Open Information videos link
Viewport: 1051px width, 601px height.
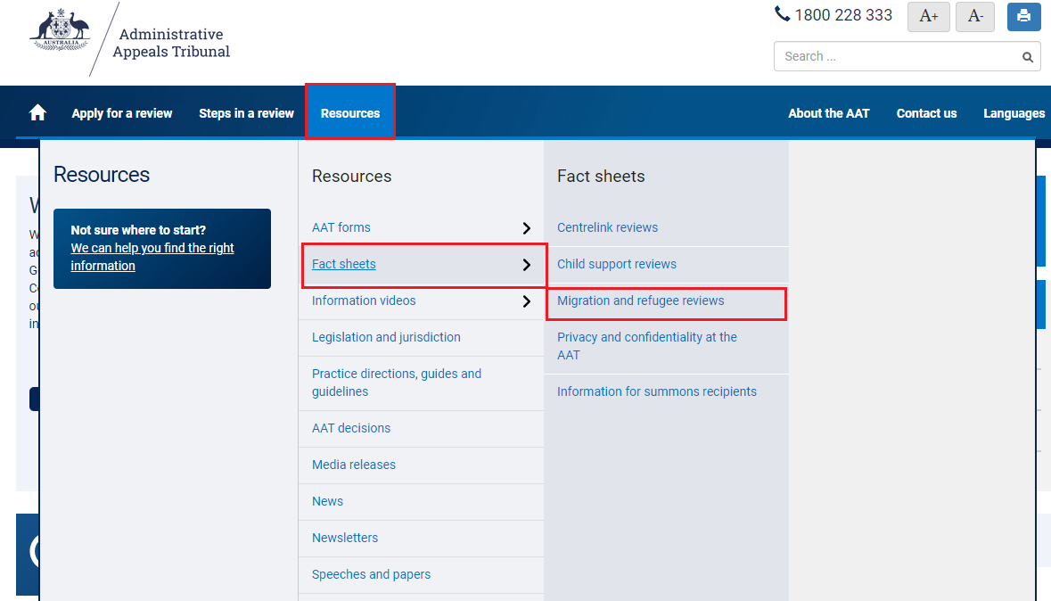(364, 300)
